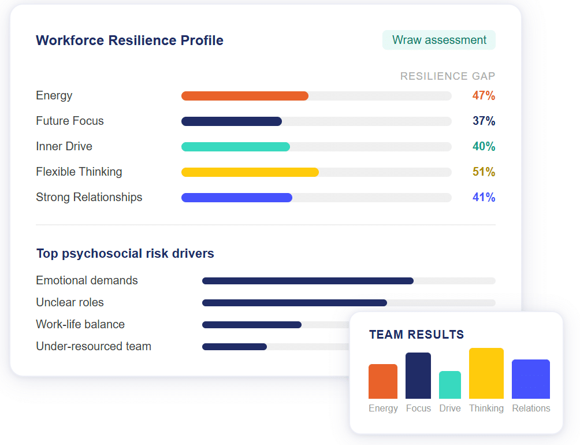Viewport: 580px width, 445px height.
Task: Select the Emotional demands risk bar
Action: [x=307, y=281]
